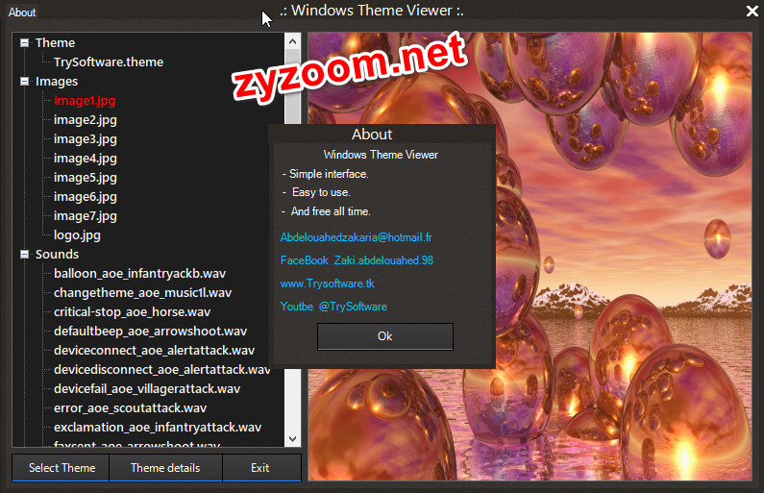
Task: Select defaultbeep_aoe_arrowshoot.wav sound
Action: point(151,332)
